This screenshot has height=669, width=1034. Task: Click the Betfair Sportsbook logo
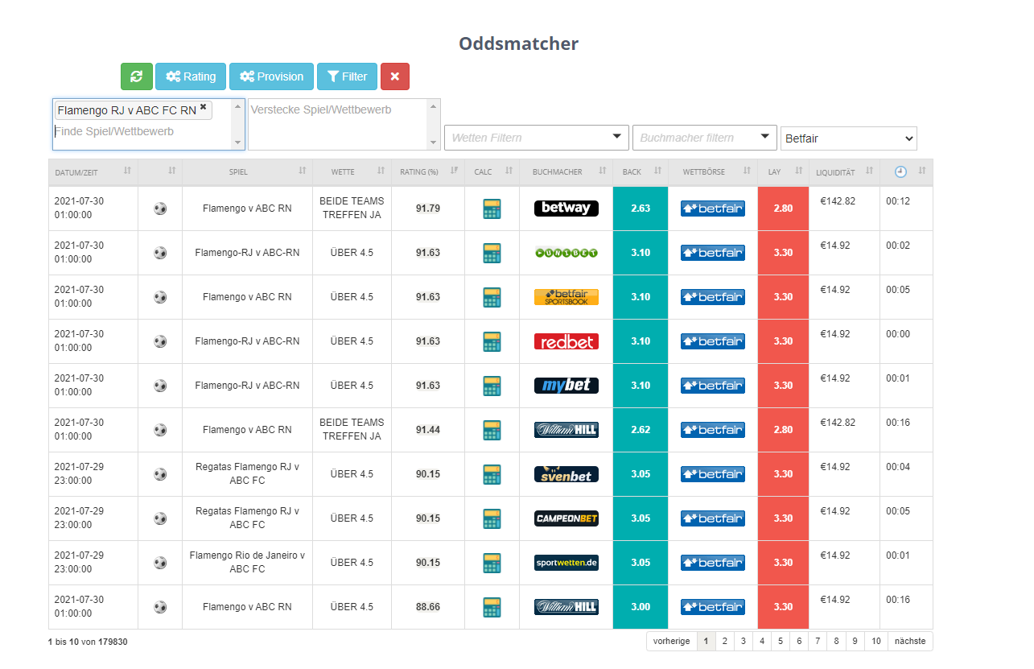566,297
